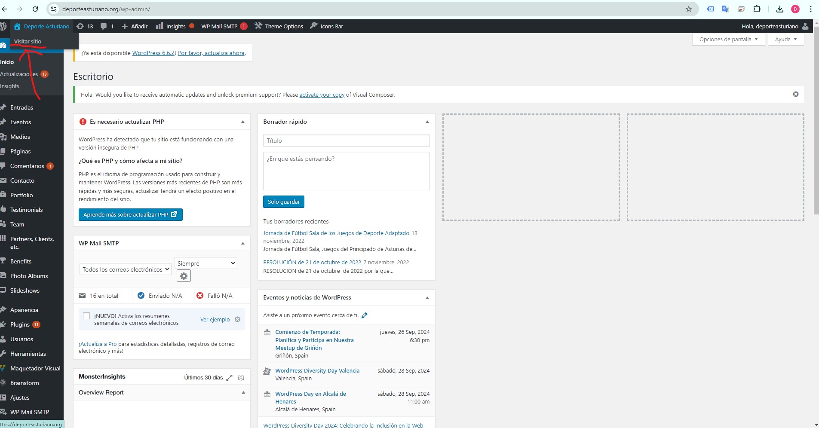Open WP Mail SMTP in admin bar
This screenshot has width=819, height=428.
coord(224,26)
